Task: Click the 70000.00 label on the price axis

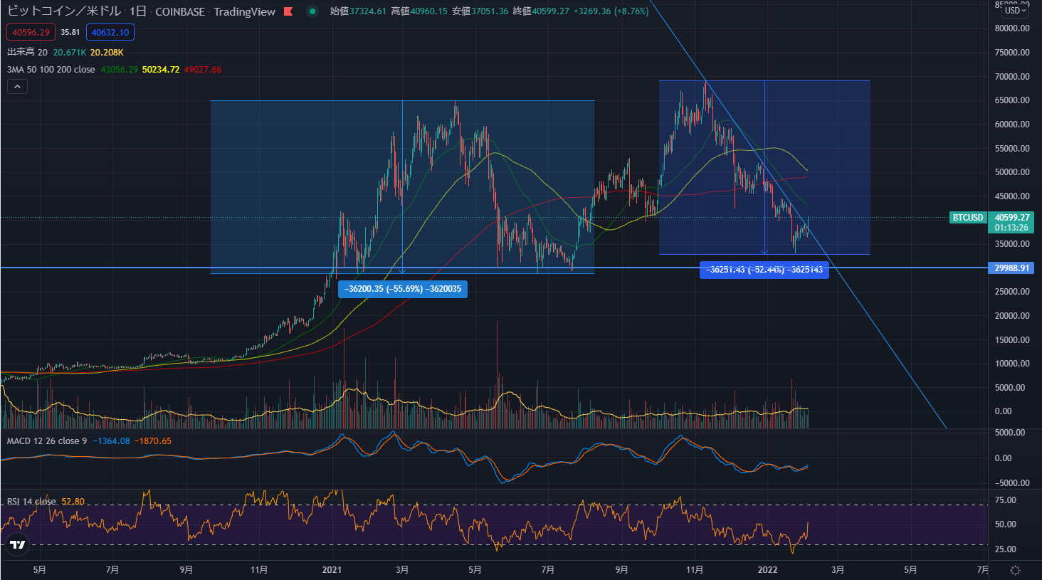Action: coord(1012,76)
